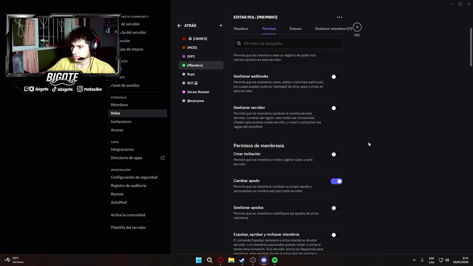The image size is (473, 266).
Task: Select the Koya role
Action: pyautogui.click(x=201, y=74)
